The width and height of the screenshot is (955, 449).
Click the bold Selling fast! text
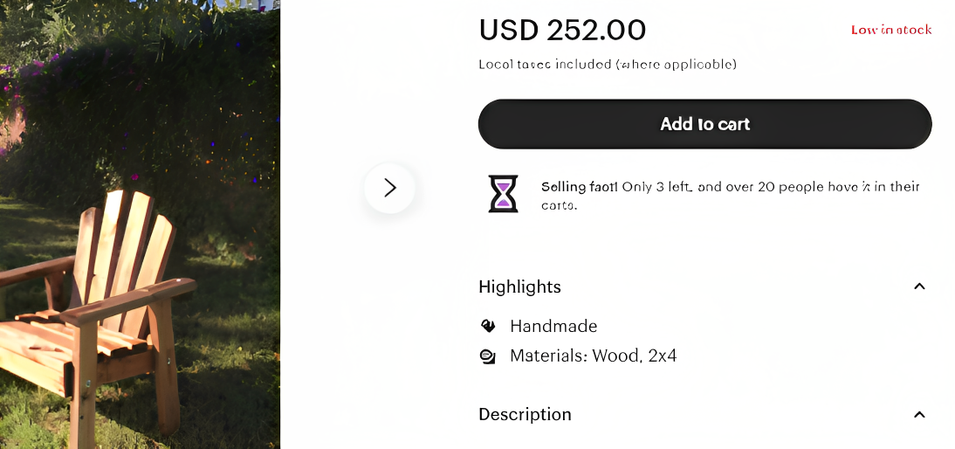pyautogui.click(x=580, y=187)
